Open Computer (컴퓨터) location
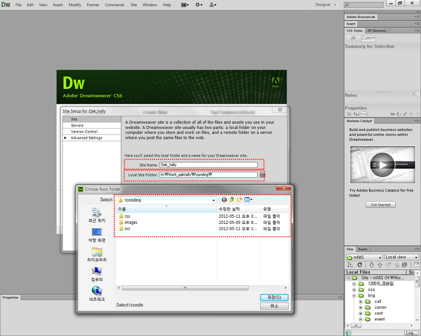Screen dimensions: 421x336 [97, 275]
